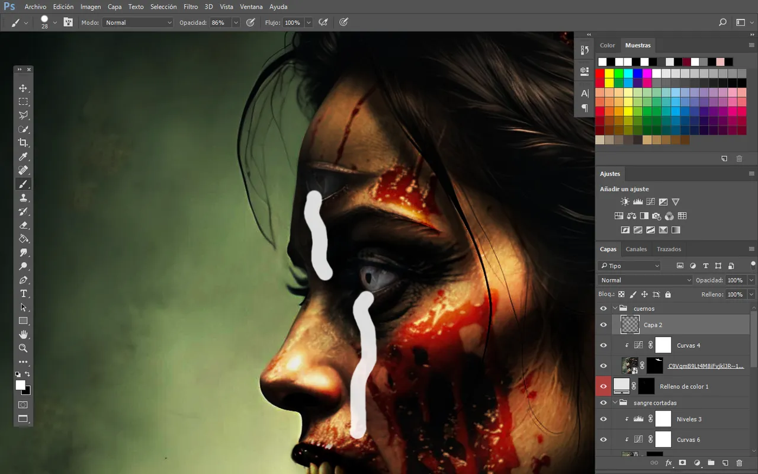Screen dimensions: 758x474
Task: Toggle lock transparent pixels
Action: tap(621, 294)
